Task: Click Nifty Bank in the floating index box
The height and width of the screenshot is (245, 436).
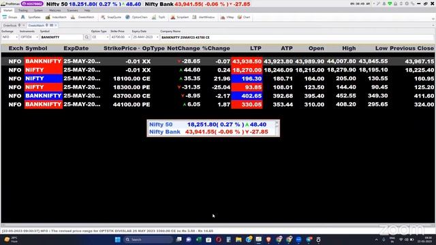Action: point(165,131)
